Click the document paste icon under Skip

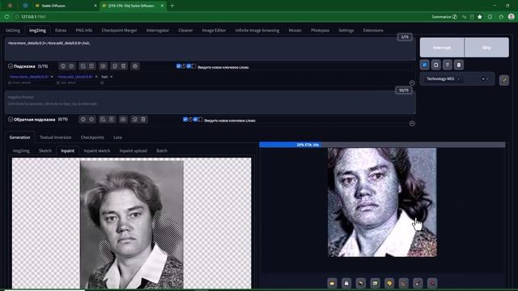tap(459, 65)
